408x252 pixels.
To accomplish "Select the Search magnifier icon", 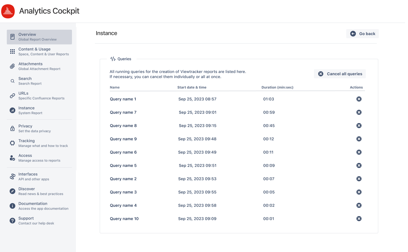I will 12,81.
